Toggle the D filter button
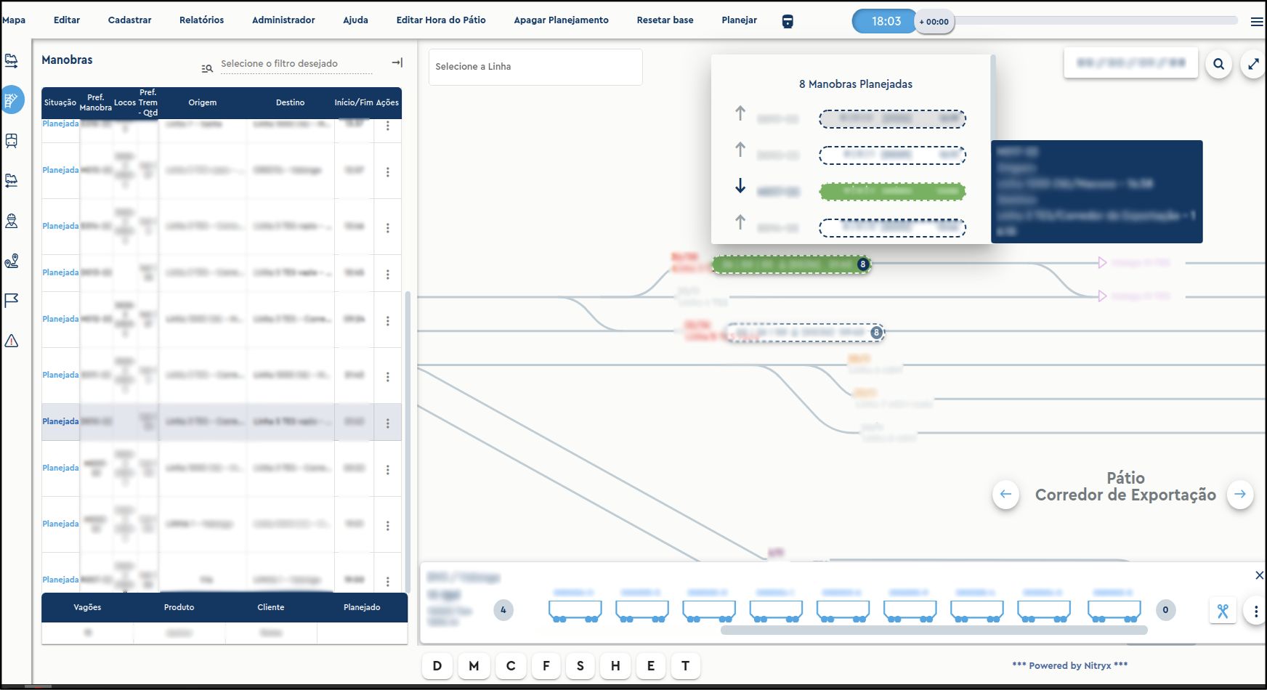1267x690 pixels. pos(437,666)
